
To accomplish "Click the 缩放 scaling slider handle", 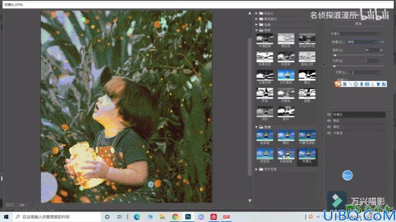I will [335, 55].
